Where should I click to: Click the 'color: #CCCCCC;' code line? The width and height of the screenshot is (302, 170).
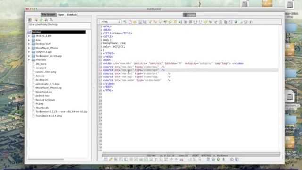coord(114,47)
